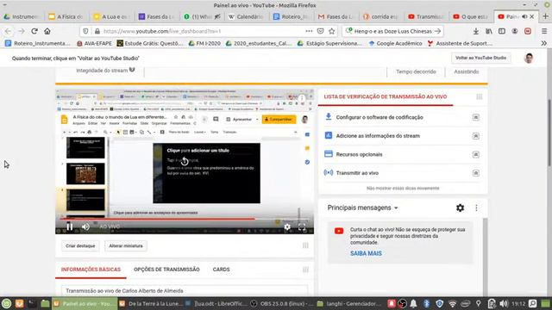This screenshot has height=310, width=552.
Task: Click Não mostrar essas dicas novamente
Action: tap(403, 189)
